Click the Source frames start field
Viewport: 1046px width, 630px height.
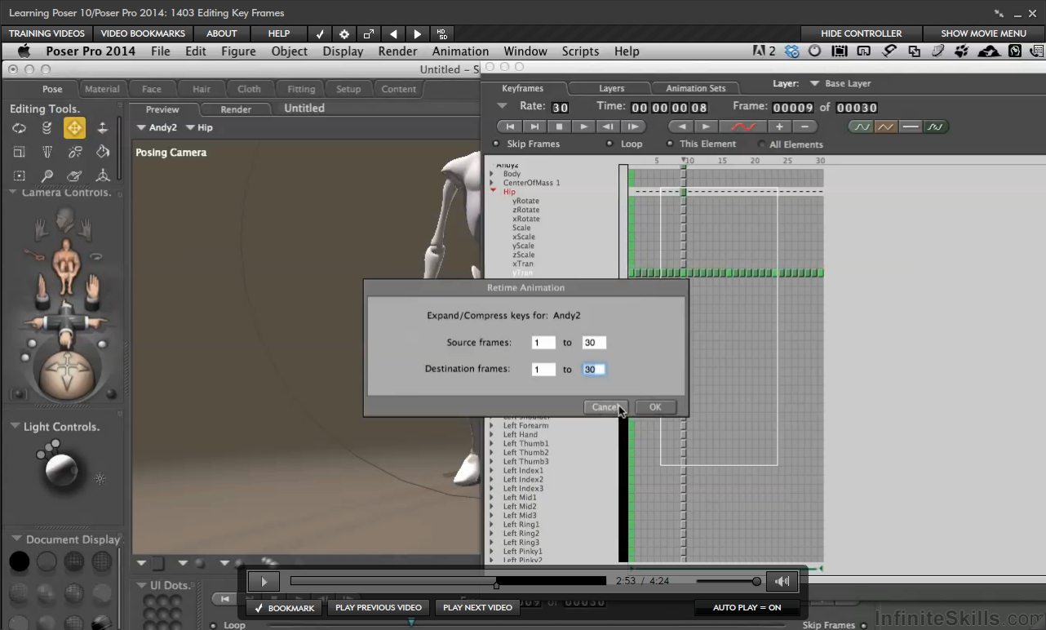point(543,343)
